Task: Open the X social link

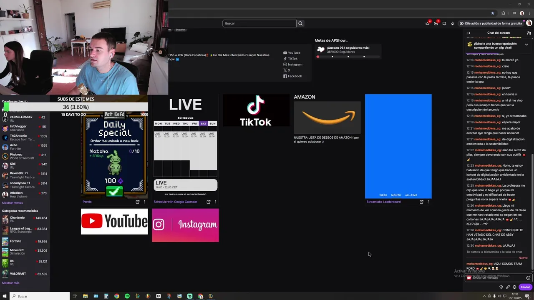Action: (287, 70)
